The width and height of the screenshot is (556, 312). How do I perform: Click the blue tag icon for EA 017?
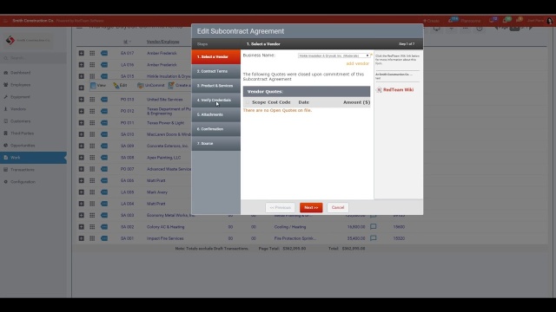coord(104,53)
